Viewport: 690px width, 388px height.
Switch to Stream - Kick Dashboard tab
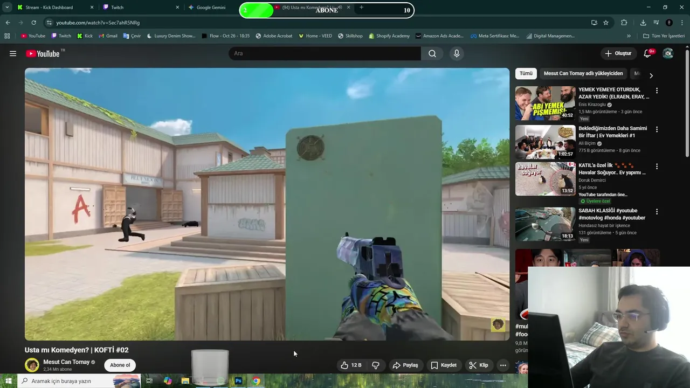pos(54,8)
